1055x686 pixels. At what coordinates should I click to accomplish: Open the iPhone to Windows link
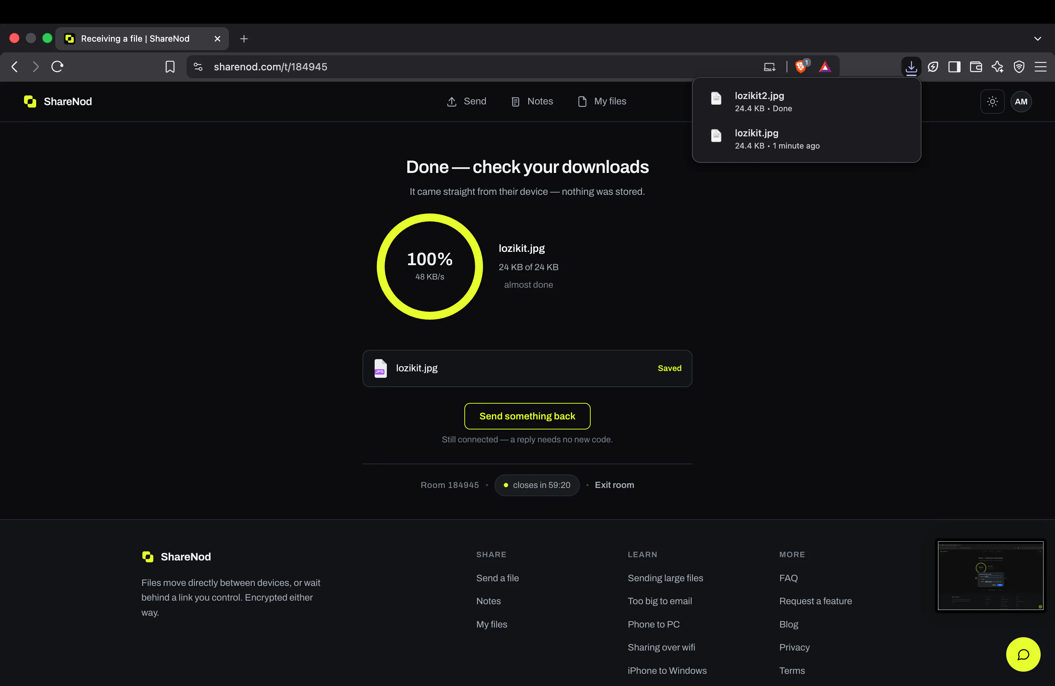pos(667,671)
